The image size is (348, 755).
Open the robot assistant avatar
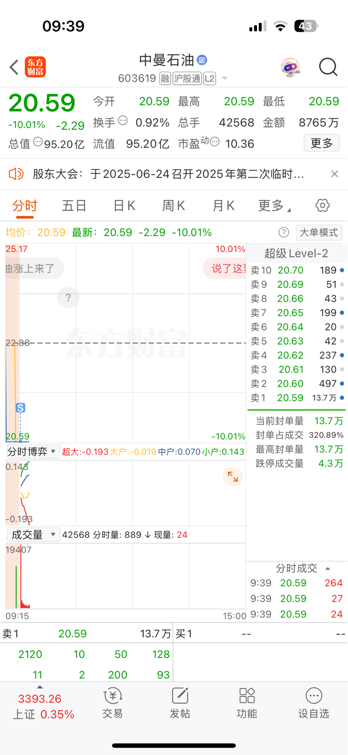pos(290,67)
